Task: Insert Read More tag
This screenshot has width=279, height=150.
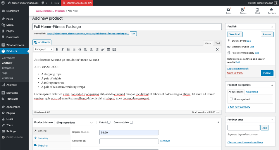Action: (108, 49)
